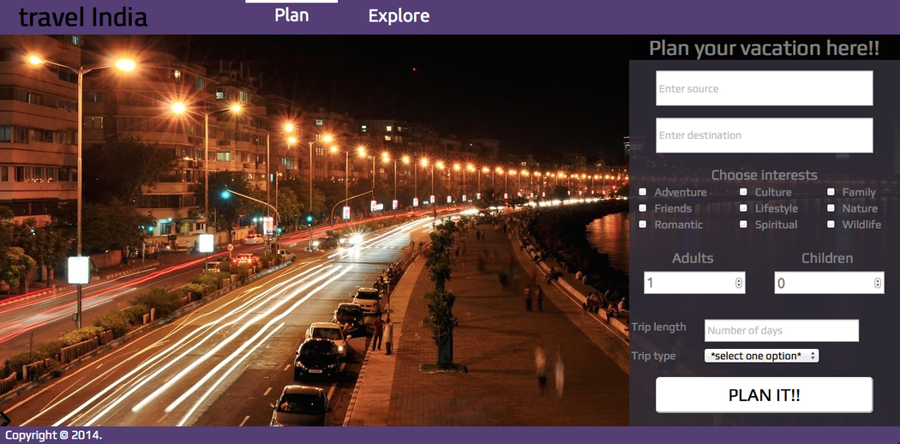The image size is (900, 444).
Task: Tick the Family interest checkbox
Action: pyautogui.click(x=831, y=192)
